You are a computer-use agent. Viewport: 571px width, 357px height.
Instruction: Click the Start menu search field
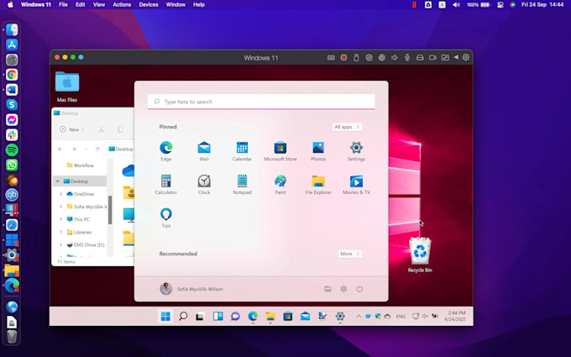tap(261, 102)
